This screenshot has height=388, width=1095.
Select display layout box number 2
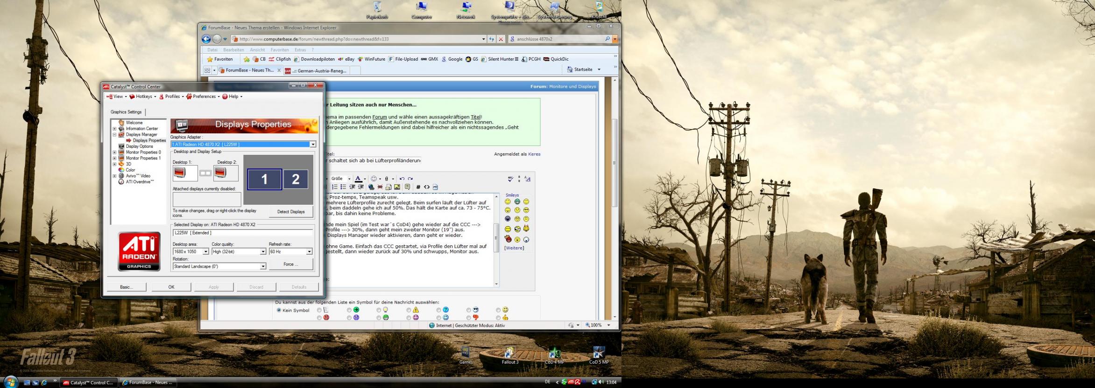click(x=296, y=179)
